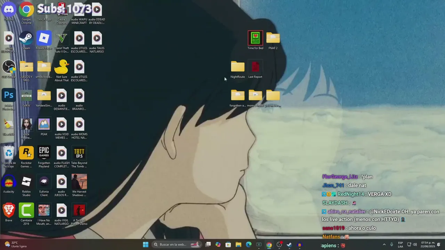Open the GoXLR App shortcut
Screen dimensions: 445x250
pyautogui.click(x=44, y=12)
